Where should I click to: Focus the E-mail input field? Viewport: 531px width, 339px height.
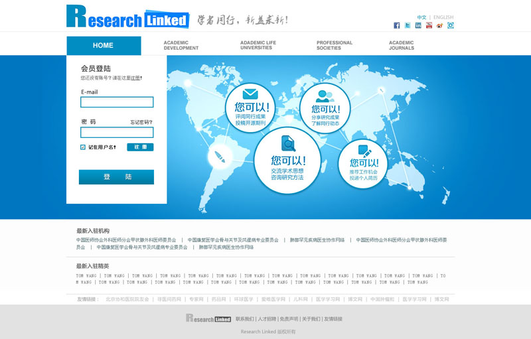click(x=117, y=102)
